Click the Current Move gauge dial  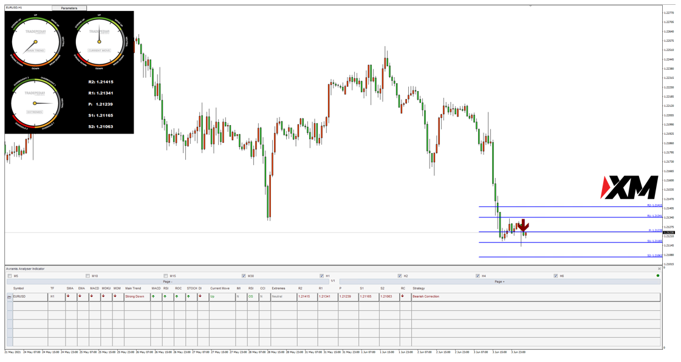point(99,42)
